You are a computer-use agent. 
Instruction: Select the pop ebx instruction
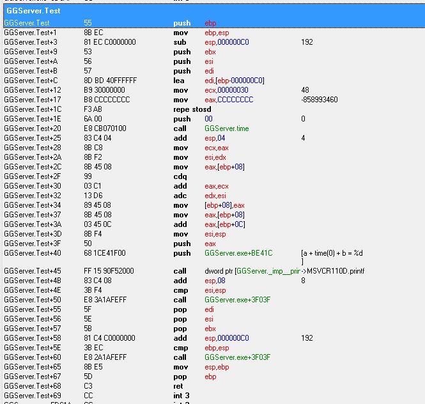(x=195, y=329)
